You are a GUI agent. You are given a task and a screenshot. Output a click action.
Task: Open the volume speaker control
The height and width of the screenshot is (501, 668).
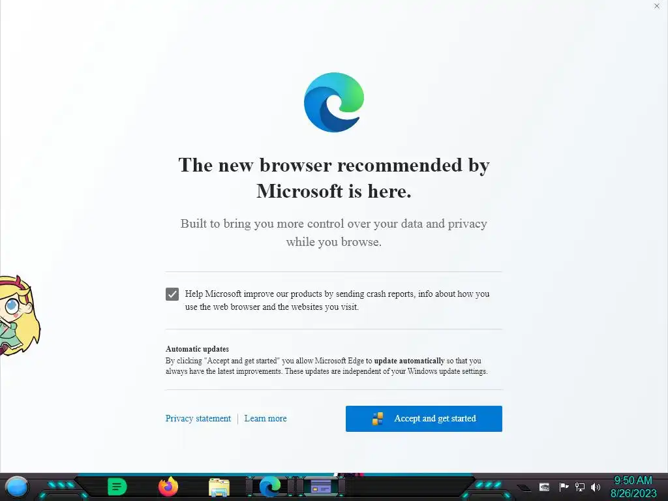[596, 487]
